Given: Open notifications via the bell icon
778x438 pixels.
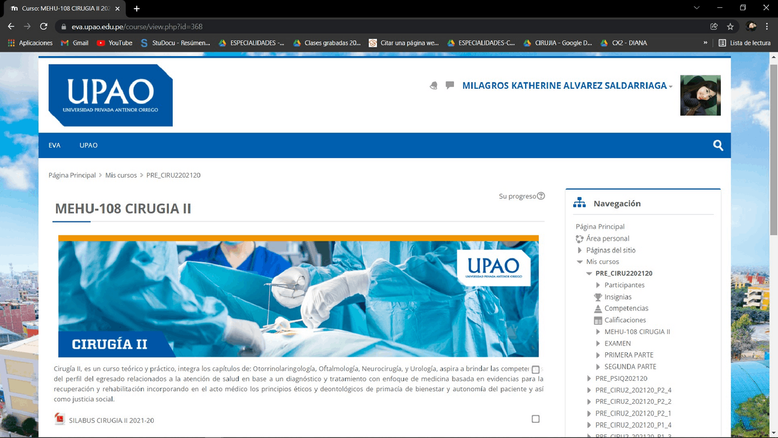Looking at the screenshot, I should 433,85.
